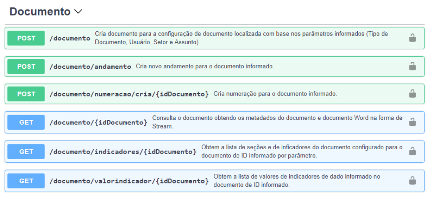Select /documento/valorindicador/{idDocumento} path text
The height and width of the screenshot is (199, 433).
[129, 180]
